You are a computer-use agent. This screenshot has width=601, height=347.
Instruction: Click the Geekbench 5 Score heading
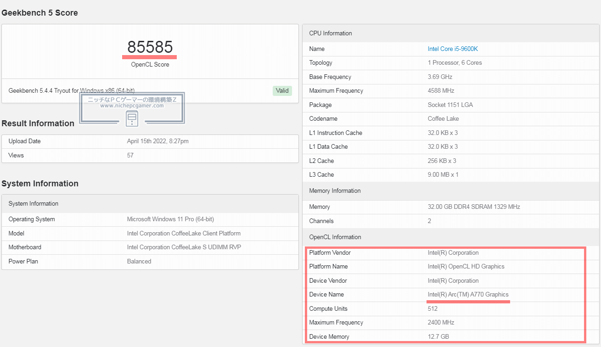tap(40, 13)
